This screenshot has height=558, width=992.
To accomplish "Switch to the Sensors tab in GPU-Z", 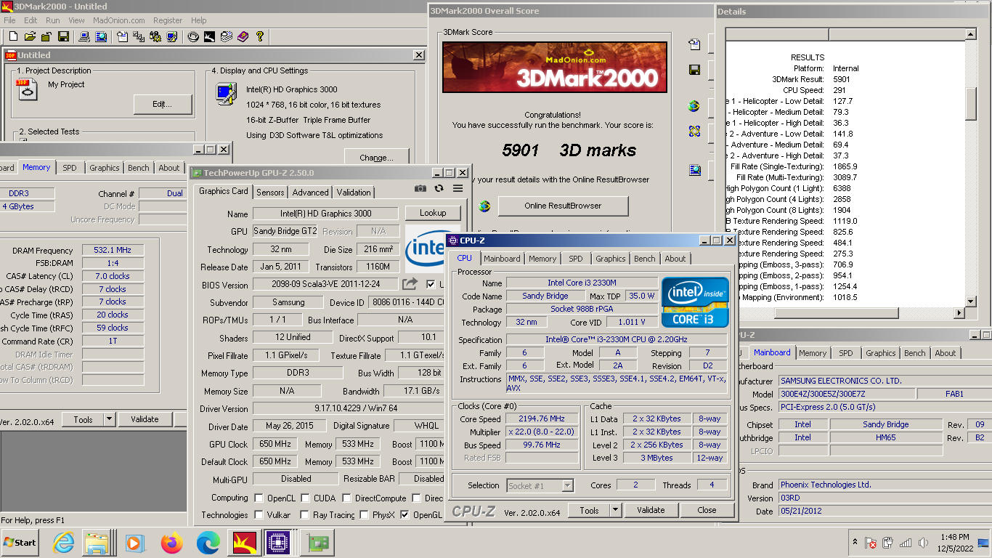I will pyautogui.click(x=270, y=193).
